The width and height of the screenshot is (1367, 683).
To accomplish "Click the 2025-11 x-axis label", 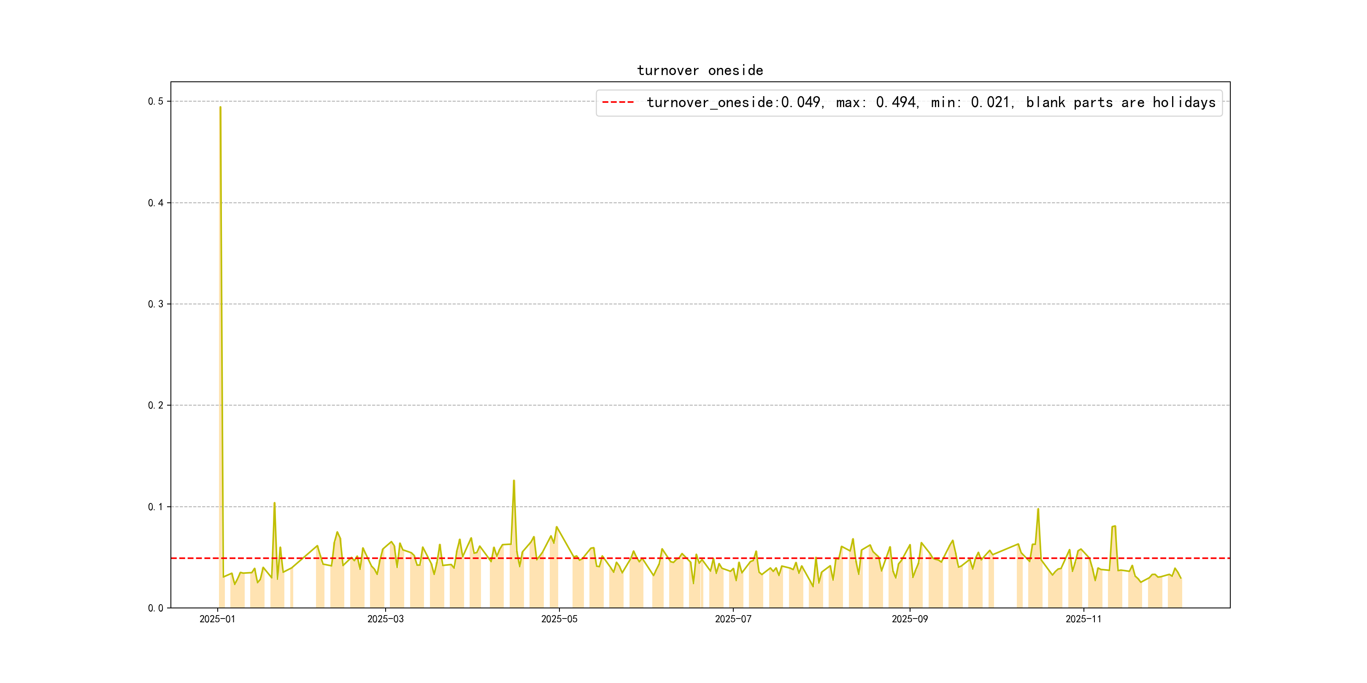I will pyautogui.click(x=1083, y=619).
